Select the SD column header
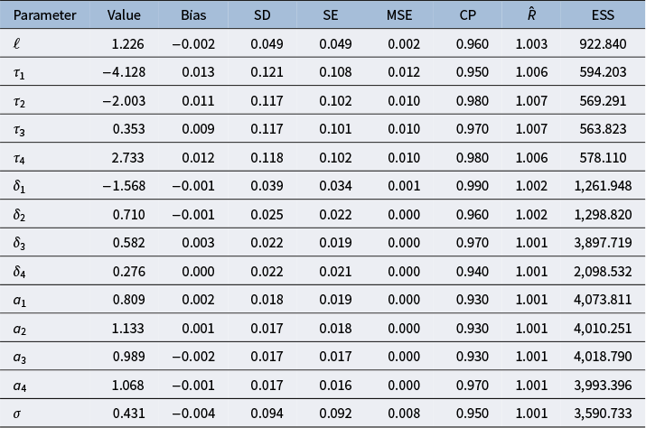Screen dimensions: 646x428 [x=262, y=15]
